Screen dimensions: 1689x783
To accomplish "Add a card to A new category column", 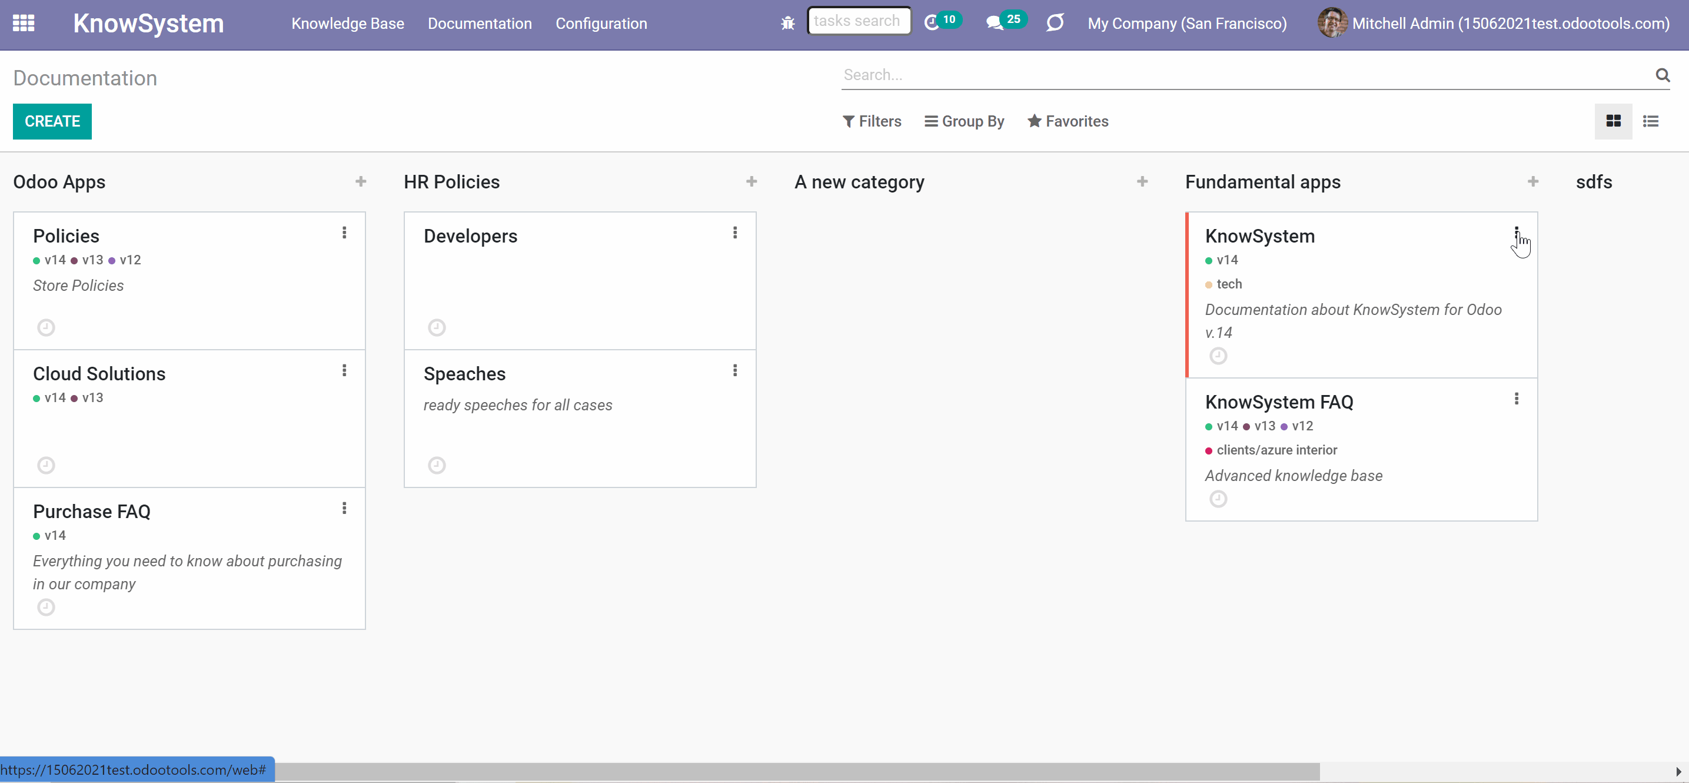I will click(1142, 182).
